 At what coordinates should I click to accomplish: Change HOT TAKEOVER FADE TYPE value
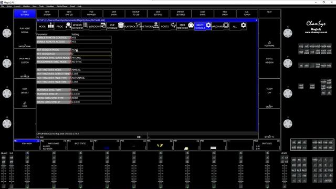point(91,78)
